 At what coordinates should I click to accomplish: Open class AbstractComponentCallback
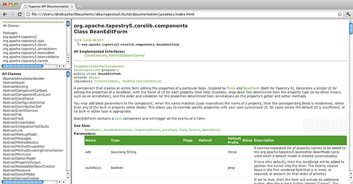click(x=25, y=90)
